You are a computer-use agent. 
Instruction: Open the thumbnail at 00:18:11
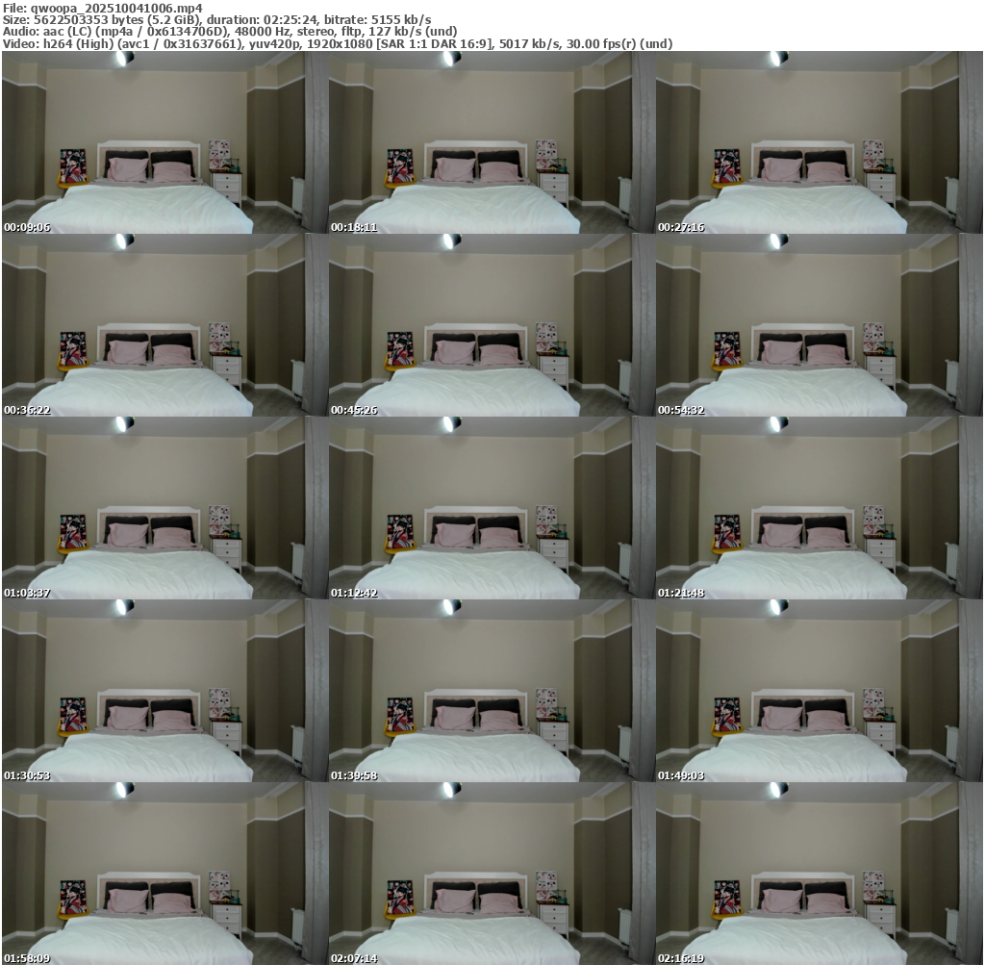492,142
